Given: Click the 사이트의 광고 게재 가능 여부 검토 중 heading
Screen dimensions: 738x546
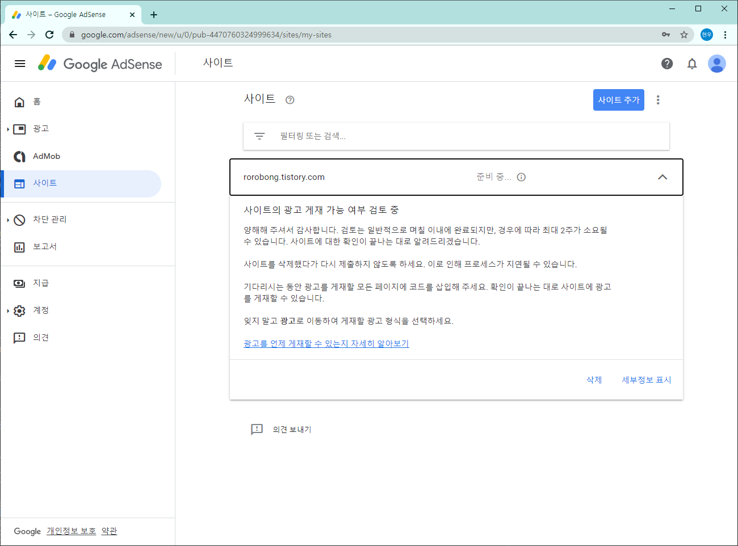Looking at the screenshot, I should pos(321,210).
